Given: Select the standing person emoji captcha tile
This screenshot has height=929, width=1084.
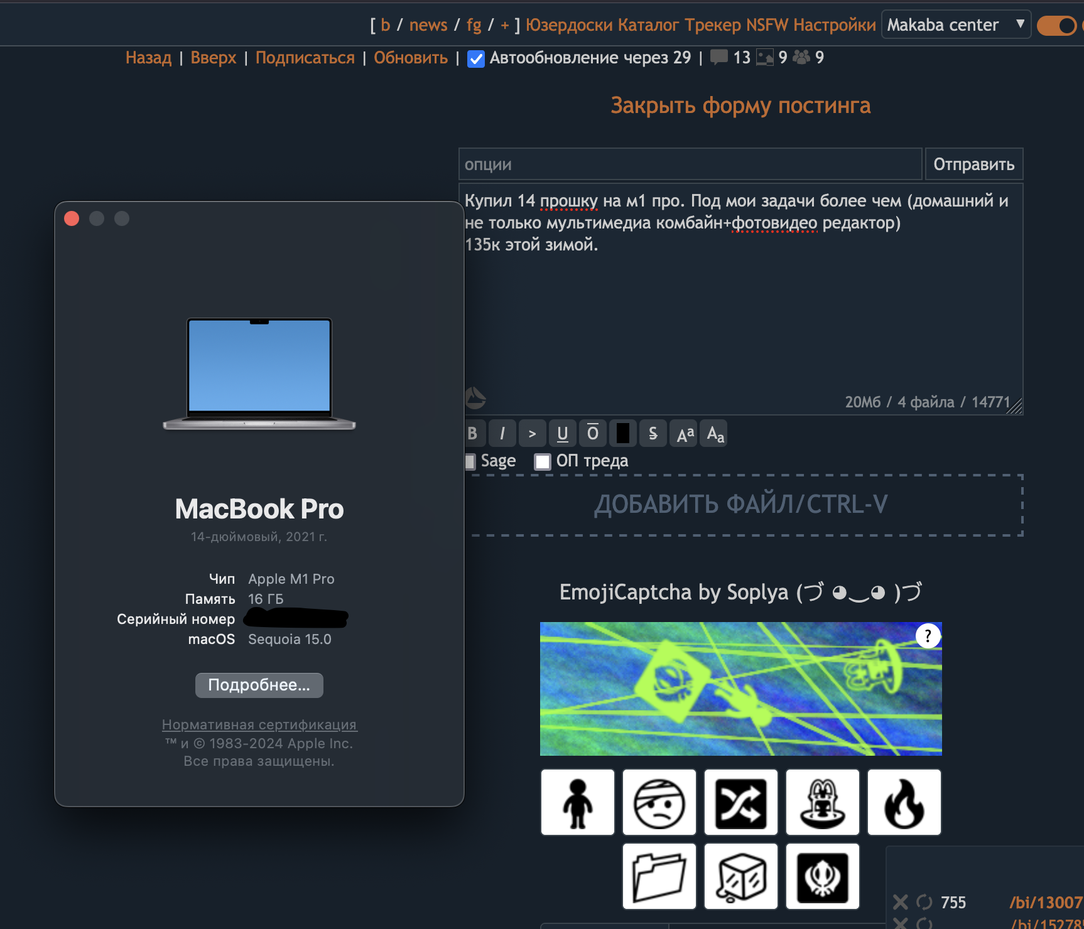Looking at the screenshot, I should [578, 802].
